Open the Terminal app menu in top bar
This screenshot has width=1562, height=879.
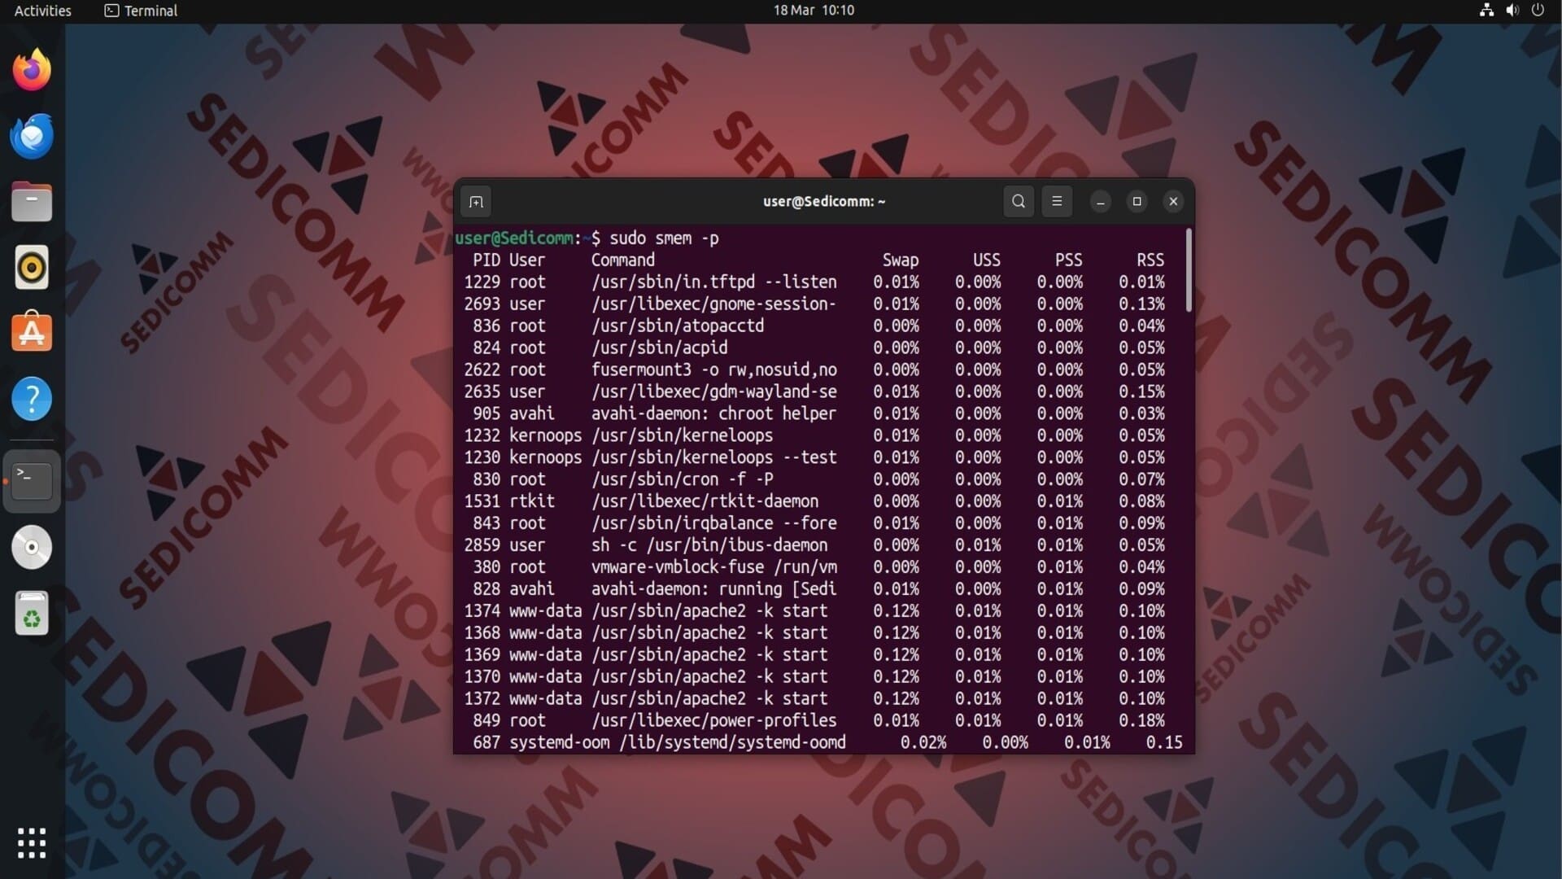[141, 11]
